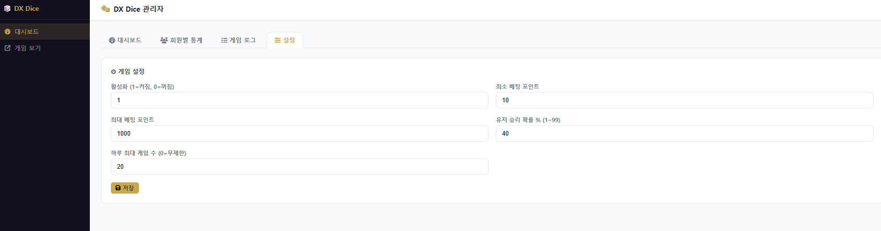The image size is (881, 231).
Task: Focus the 활성화 input field containing 1
Action: (x=299, y=100)
